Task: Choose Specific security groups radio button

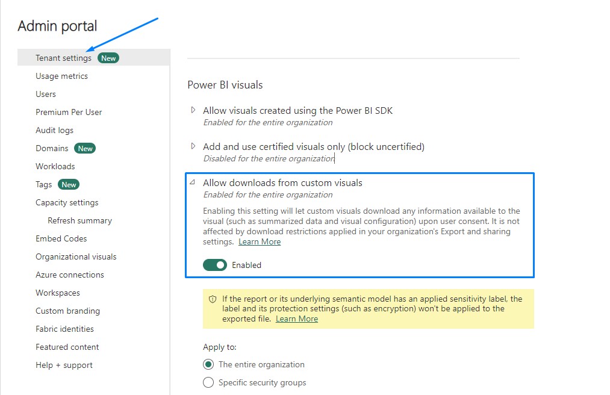Action: 208,382
